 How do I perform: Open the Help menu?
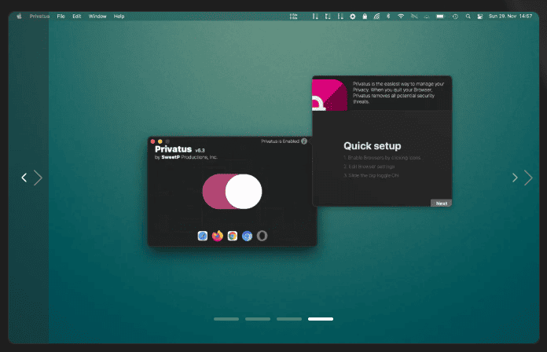coord(119,16)
